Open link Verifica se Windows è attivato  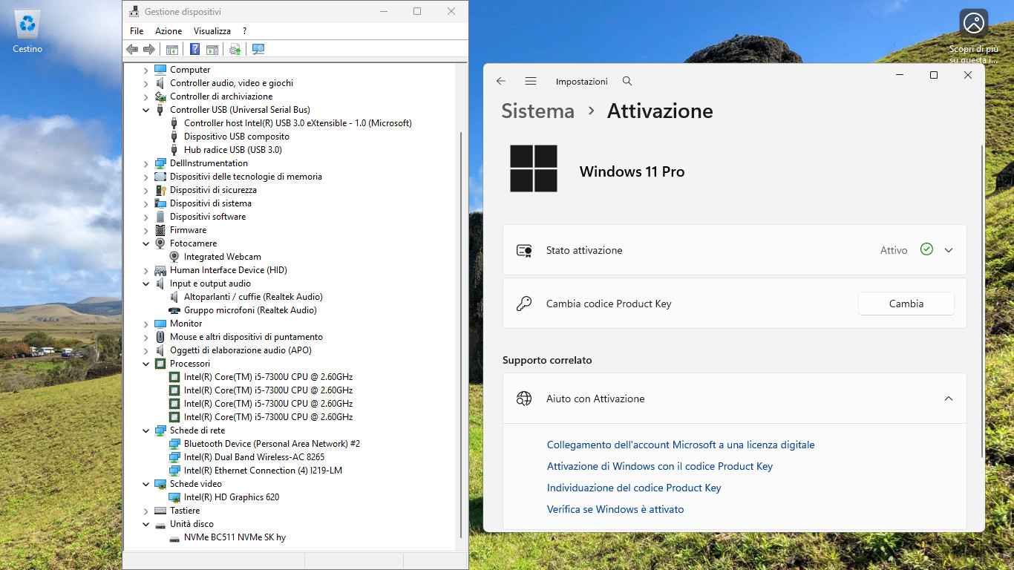click(615, 509)
